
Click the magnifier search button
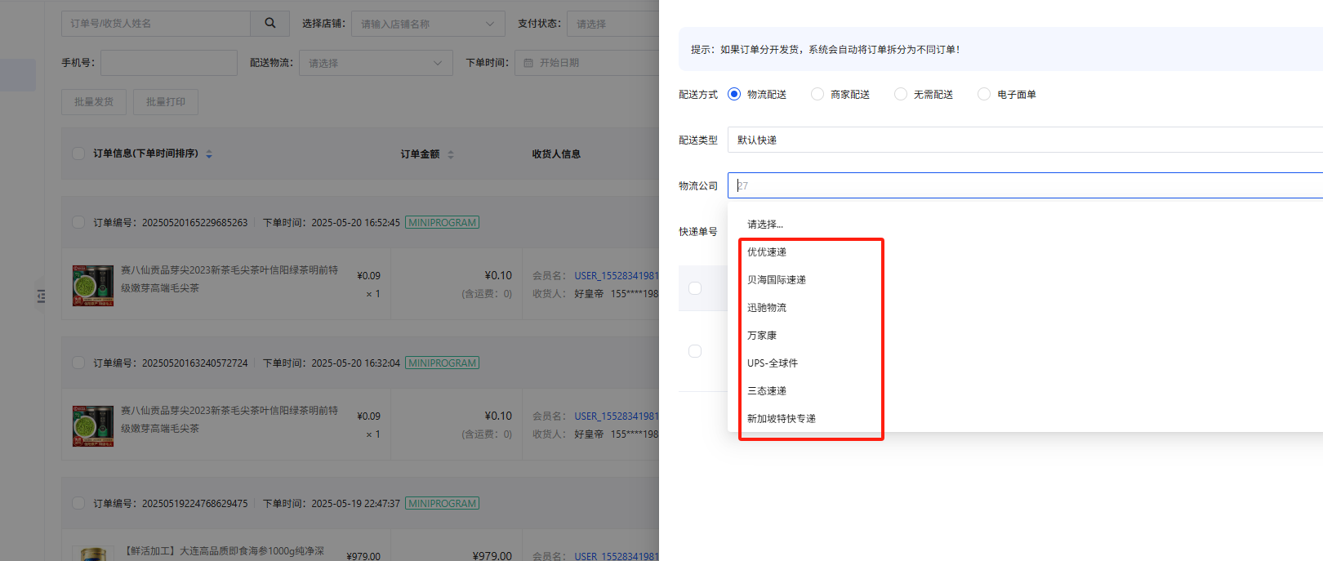tap(270, 24)
